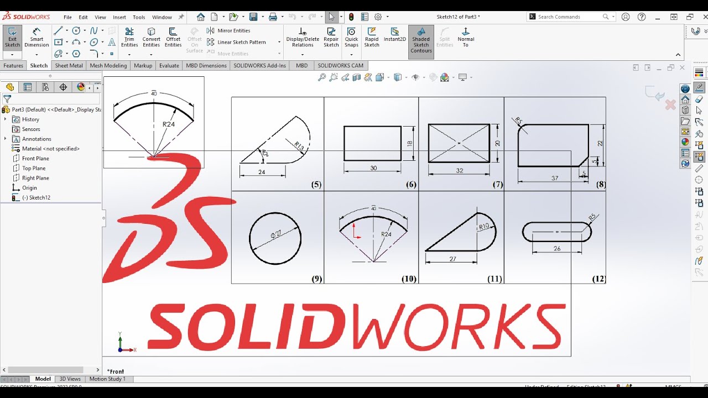Click the Zoom to Fit icon in the view toolbar
The height and width of the screenshot is (398, 708).
tap(322, 77)
